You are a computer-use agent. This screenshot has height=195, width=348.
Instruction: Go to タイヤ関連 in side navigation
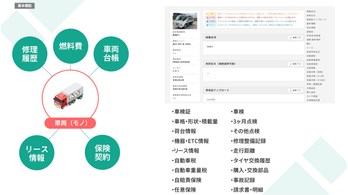coord(313,96)
